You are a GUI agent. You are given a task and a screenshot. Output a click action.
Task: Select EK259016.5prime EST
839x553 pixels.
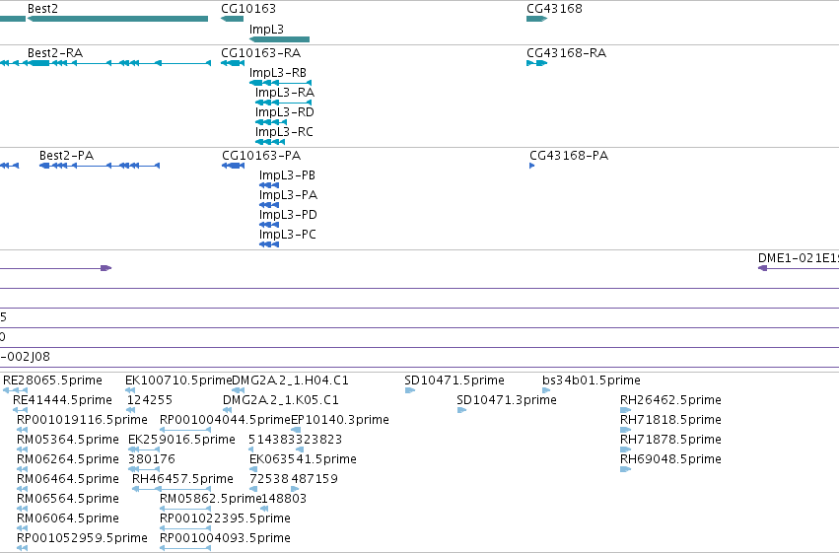[144, 449]
